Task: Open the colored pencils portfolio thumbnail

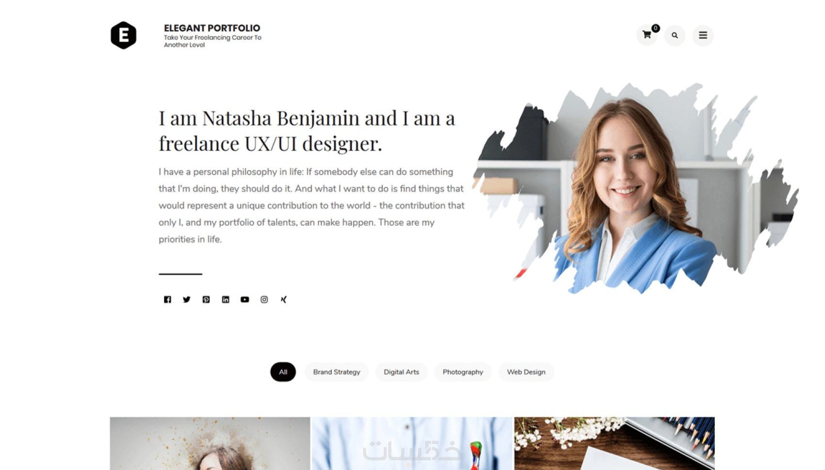Action: click(x=614, y=443)
